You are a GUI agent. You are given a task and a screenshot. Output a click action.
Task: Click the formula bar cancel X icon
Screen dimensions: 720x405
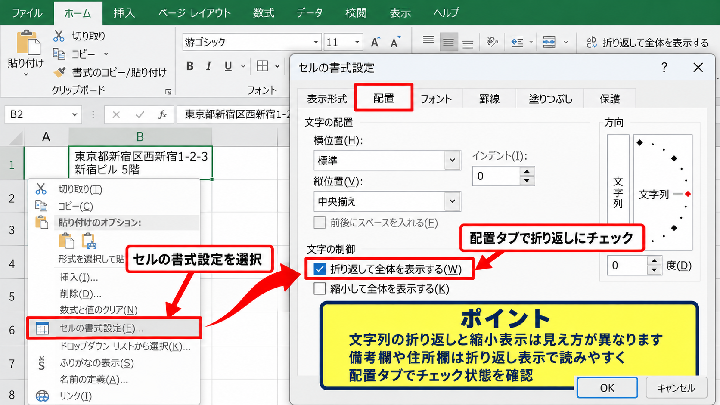coord(116,114)
